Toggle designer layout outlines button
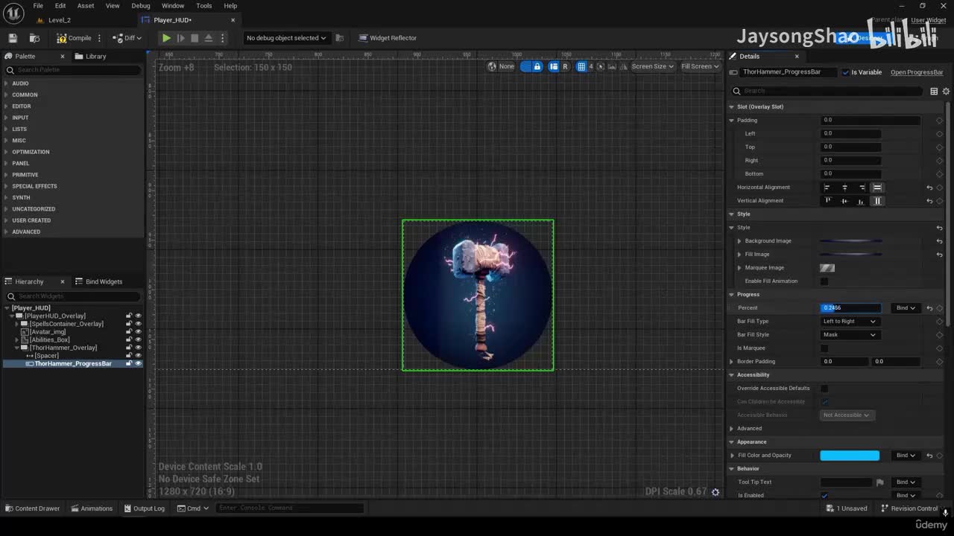The height and width of the screenshot is (536, 954). (x=554, y=66)
